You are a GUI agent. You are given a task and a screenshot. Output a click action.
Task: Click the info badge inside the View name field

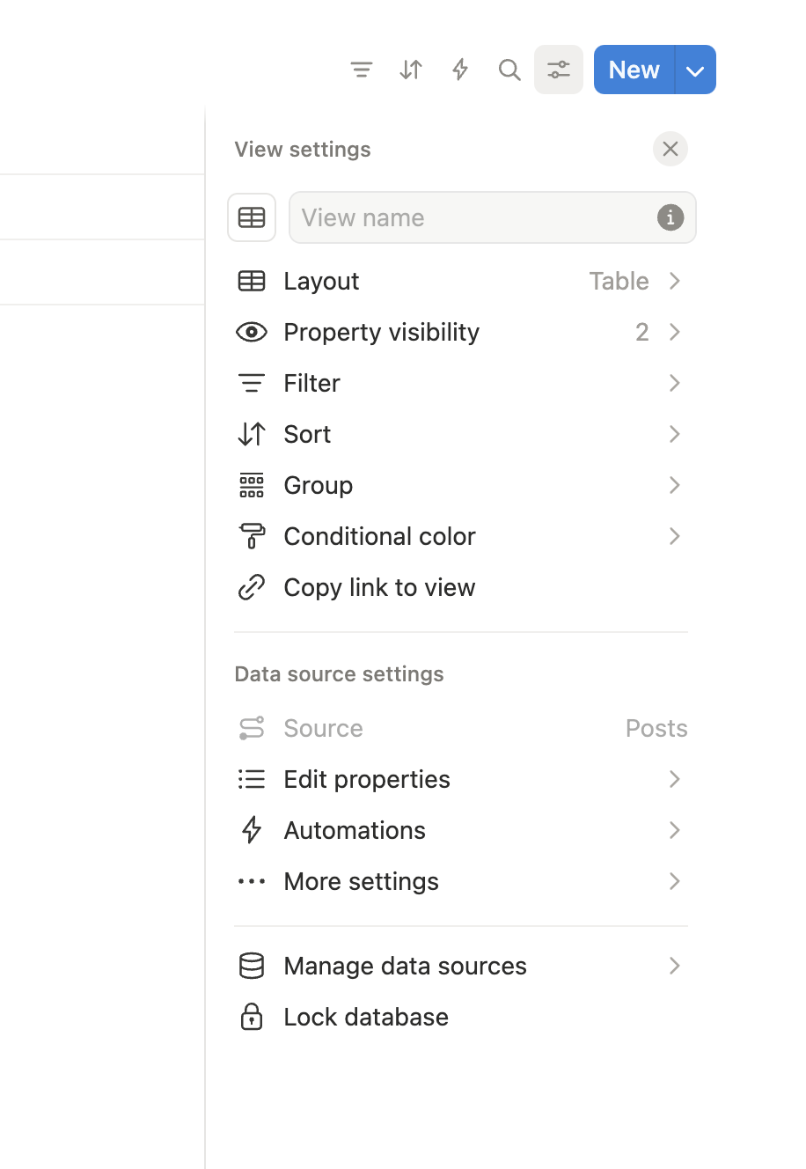[670, 217]
